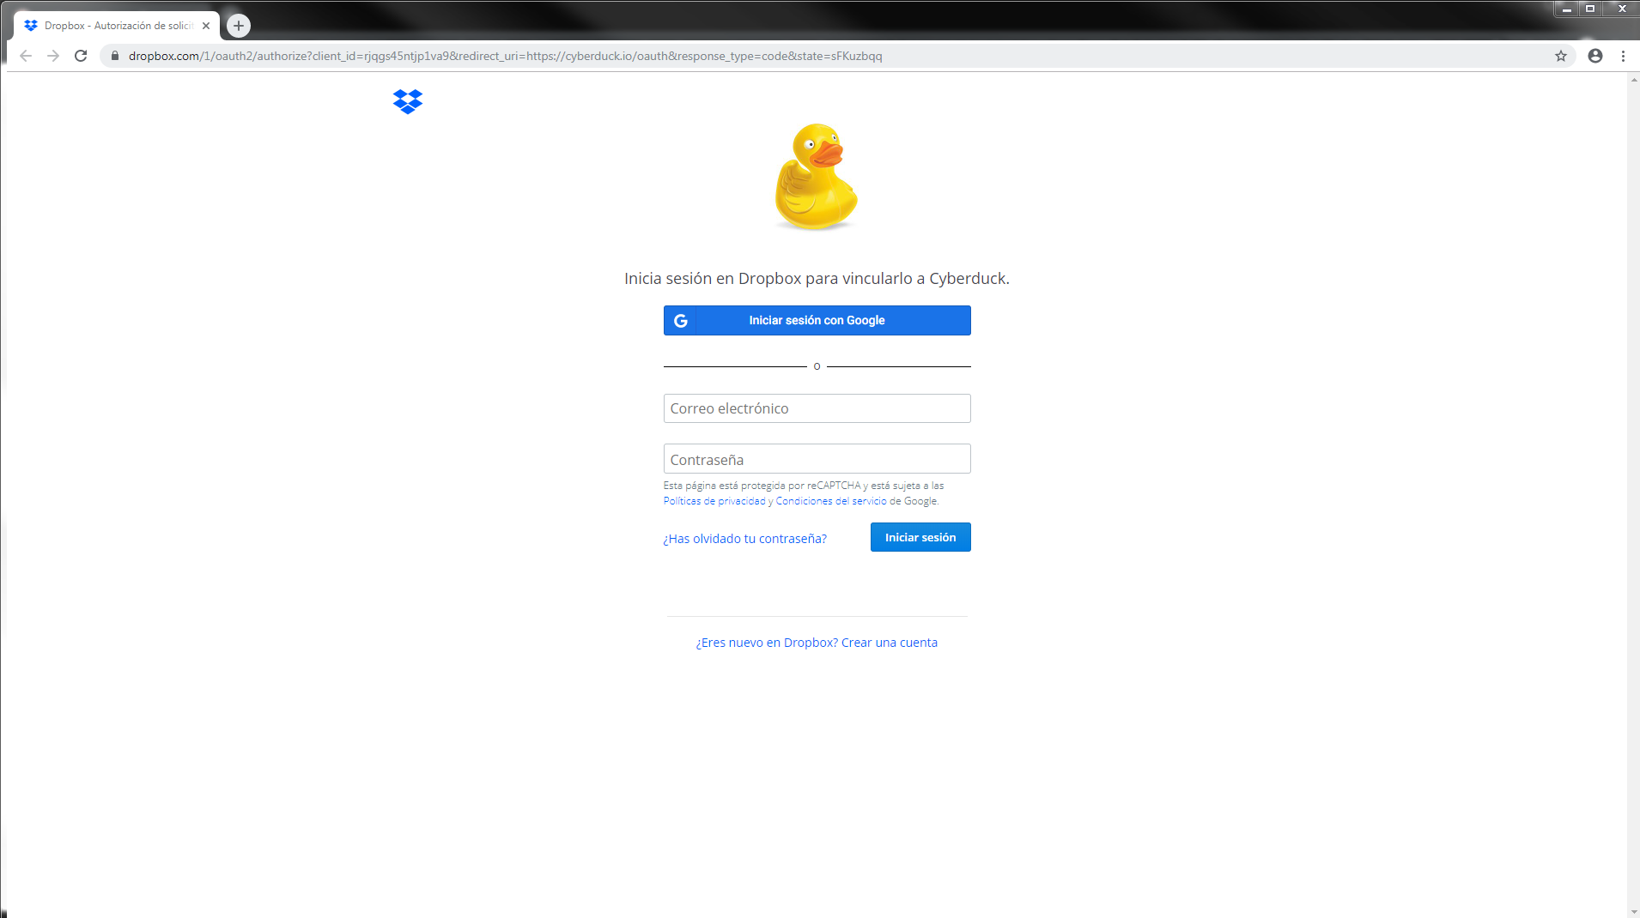Screen dimensions: 1640x918
Task: Click the browser back arrow
Action: tap(26, 56)
